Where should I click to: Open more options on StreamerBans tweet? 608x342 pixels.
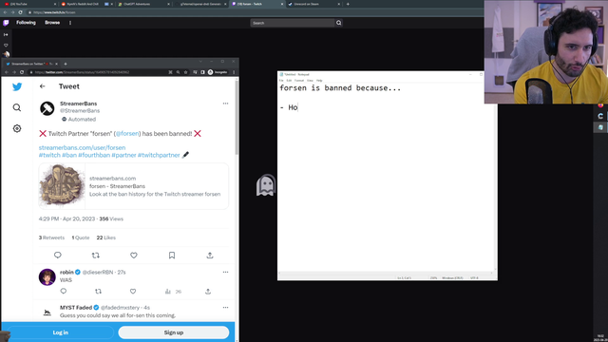[226, 104]
